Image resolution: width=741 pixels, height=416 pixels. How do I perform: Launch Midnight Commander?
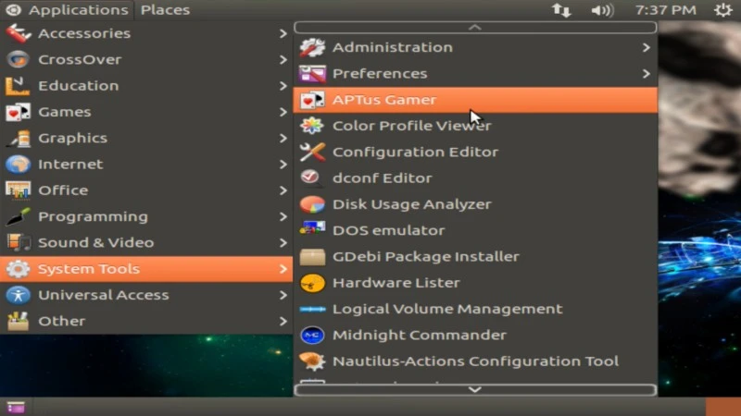point(475,336)
